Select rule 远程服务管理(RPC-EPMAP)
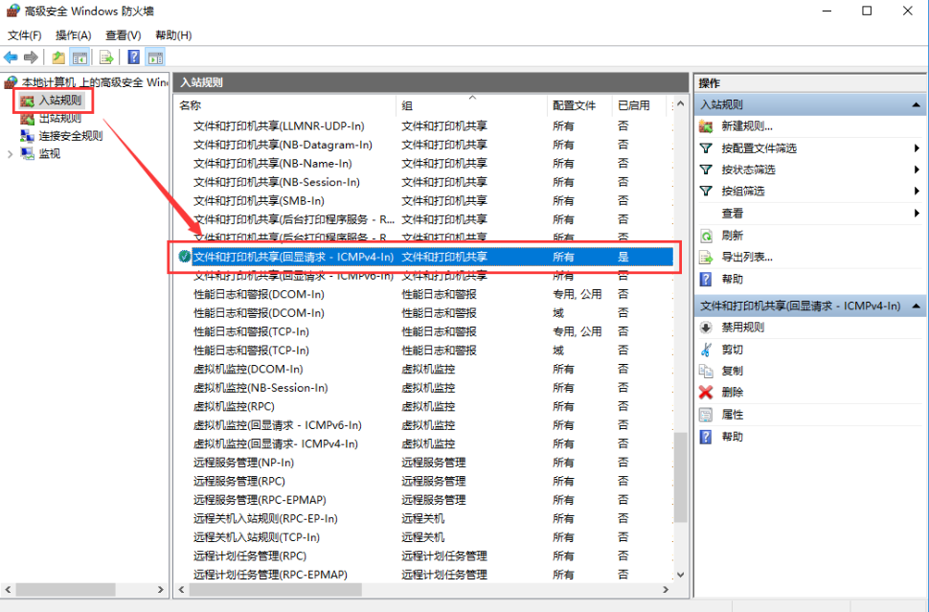Screen dimensions: 929x612 260,500
